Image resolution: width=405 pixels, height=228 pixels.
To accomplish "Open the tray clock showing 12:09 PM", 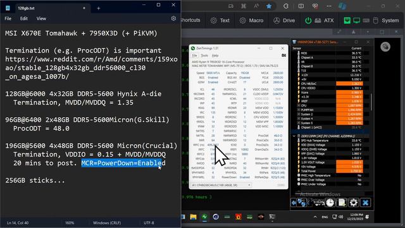I will pos(355,217).
